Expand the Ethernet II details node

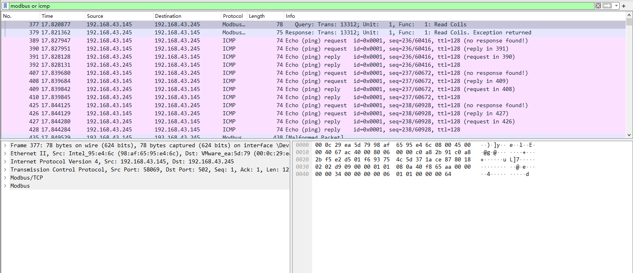5,153
